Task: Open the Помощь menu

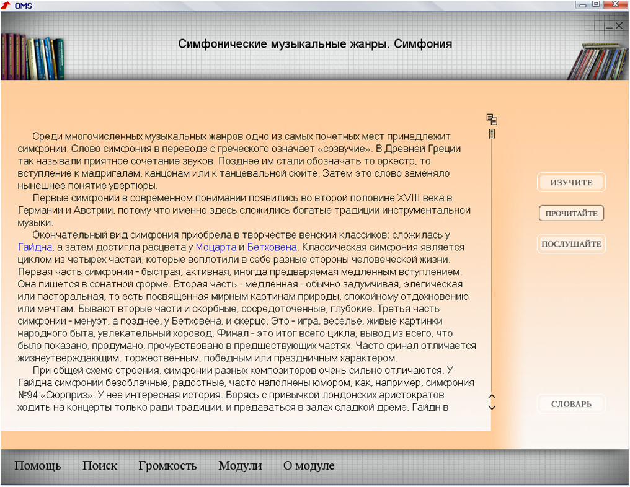Action: [38, 466]
